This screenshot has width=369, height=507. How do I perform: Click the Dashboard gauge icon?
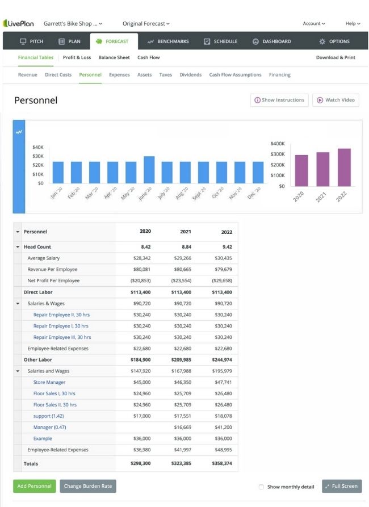[x=255, y=41]
